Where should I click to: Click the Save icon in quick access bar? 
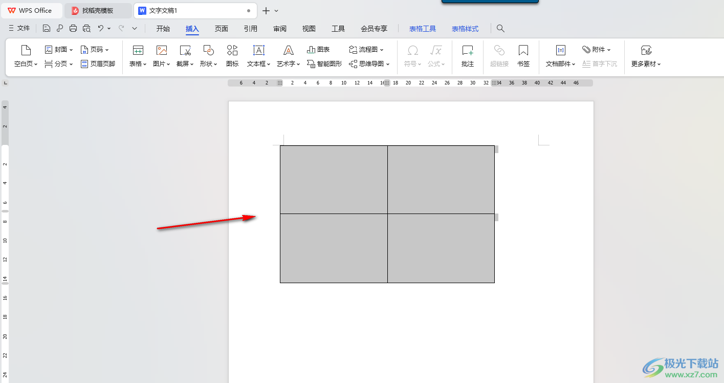click(47, 29)
